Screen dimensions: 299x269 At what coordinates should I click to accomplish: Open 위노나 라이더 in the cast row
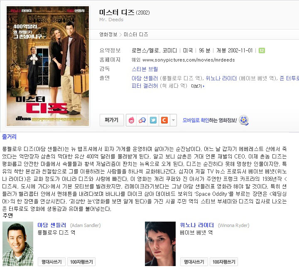pyautogui.click(x=221, y=78)
